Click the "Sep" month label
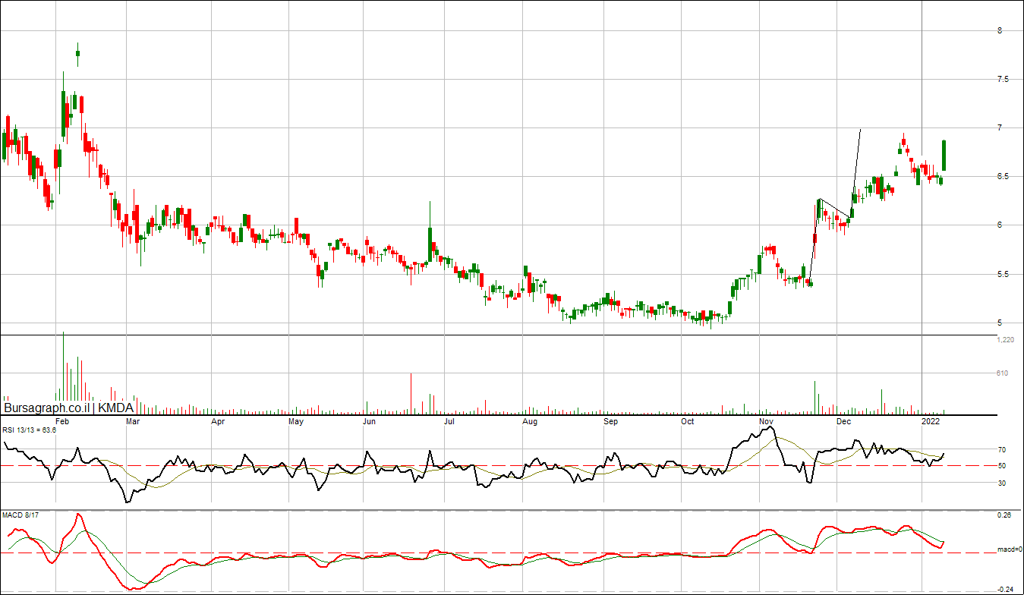Image resolution: width=1024 pixels, height=595 pixels. (610, 420)
